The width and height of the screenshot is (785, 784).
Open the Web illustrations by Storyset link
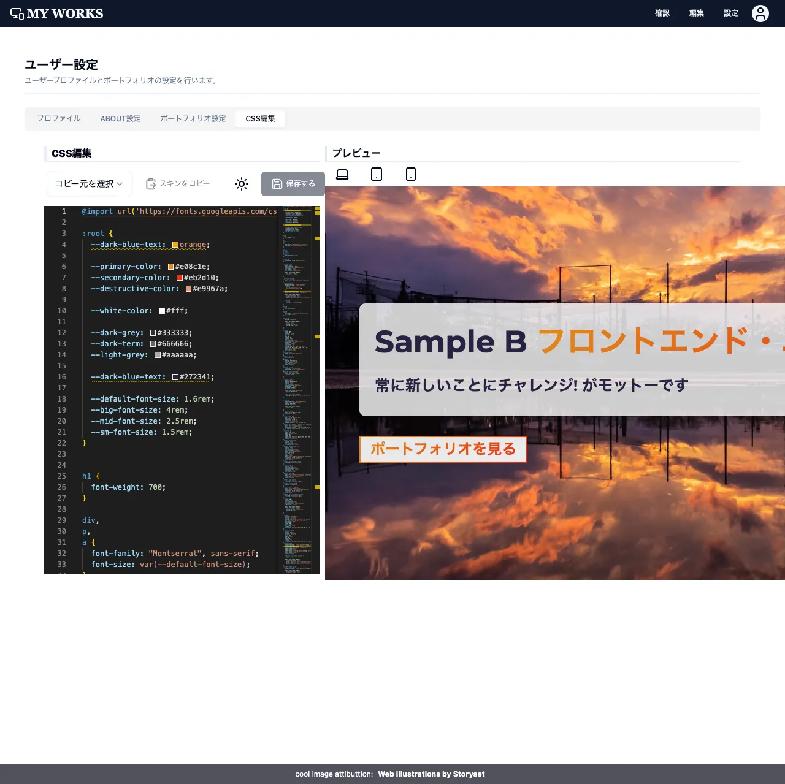point(431,774)
